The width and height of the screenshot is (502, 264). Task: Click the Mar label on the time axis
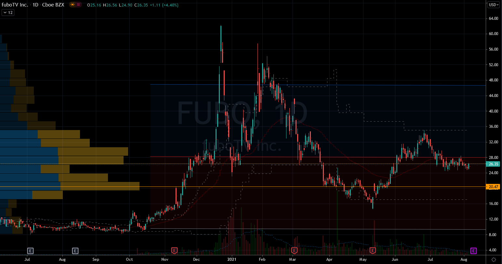[293, 259]
